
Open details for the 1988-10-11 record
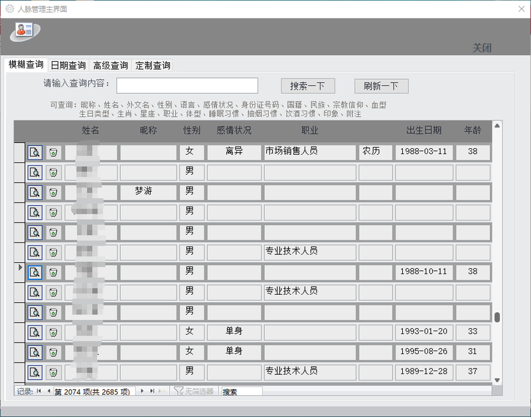35,272
